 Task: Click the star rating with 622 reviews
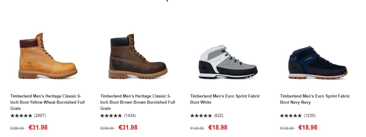click(x=201, y=116)
